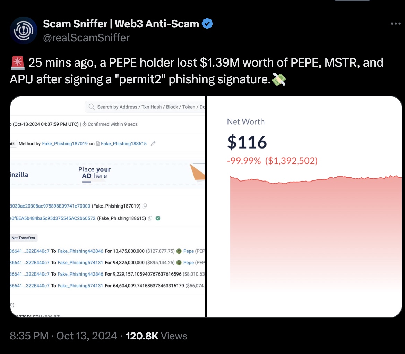
Task: Select the Net Transfers tab
Action: click(24, 238)
